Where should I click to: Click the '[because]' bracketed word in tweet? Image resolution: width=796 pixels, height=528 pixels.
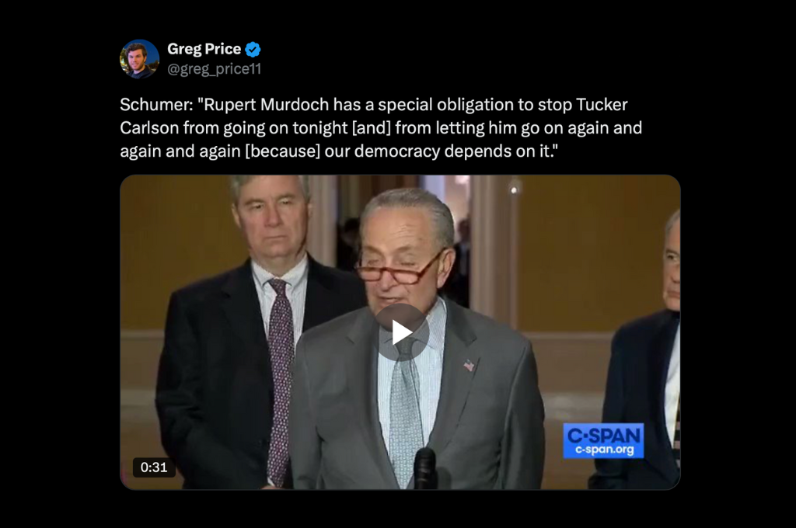pyautogui.click(x=282, y=151)
